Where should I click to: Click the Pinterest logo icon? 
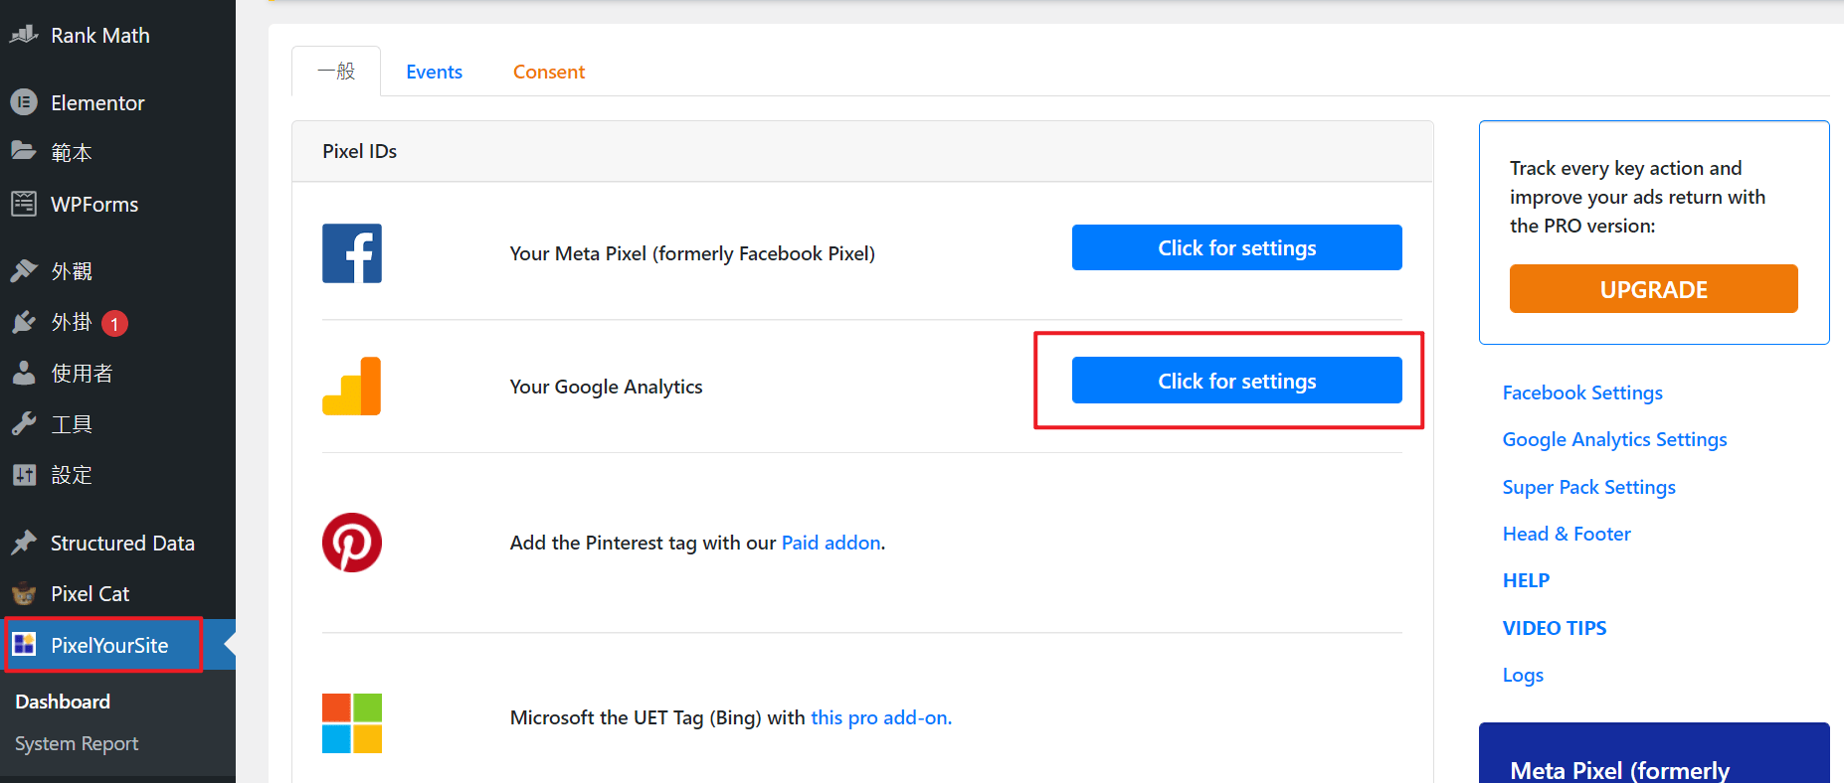pyautogui.click(x=352, y=543)
